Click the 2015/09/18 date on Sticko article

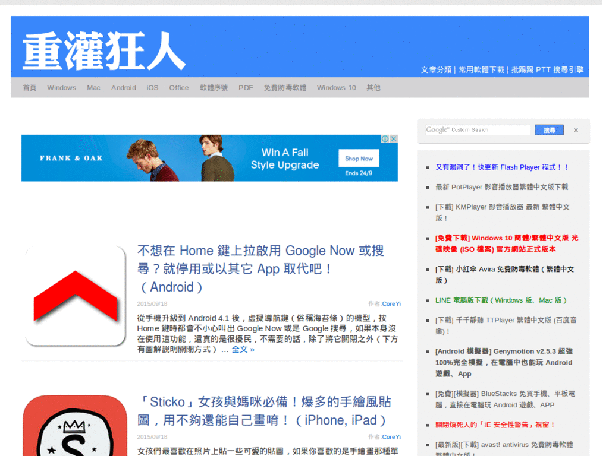[x=152, y=436]
